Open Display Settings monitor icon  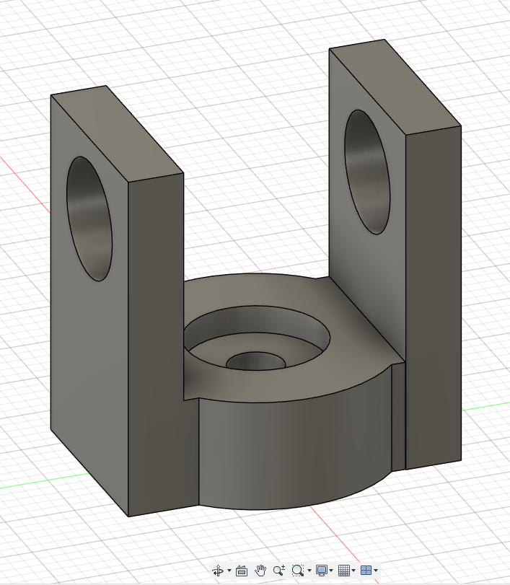pos(322,571)
